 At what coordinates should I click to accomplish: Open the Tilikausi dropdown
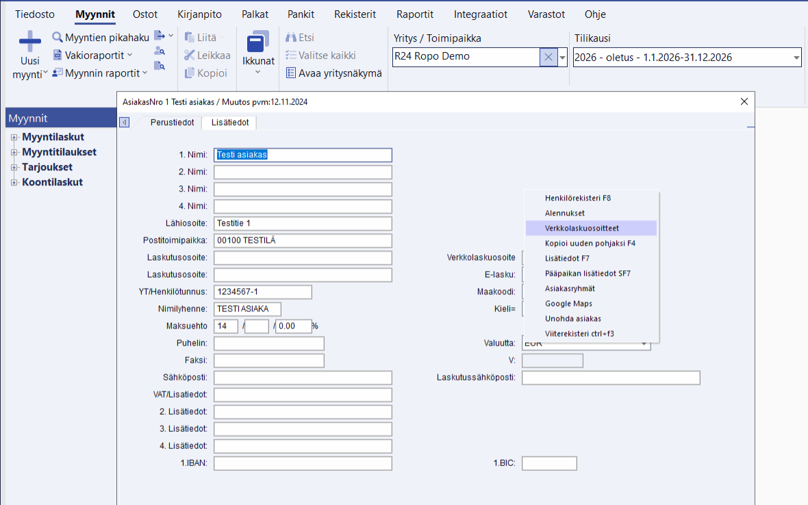coord(796,57)
